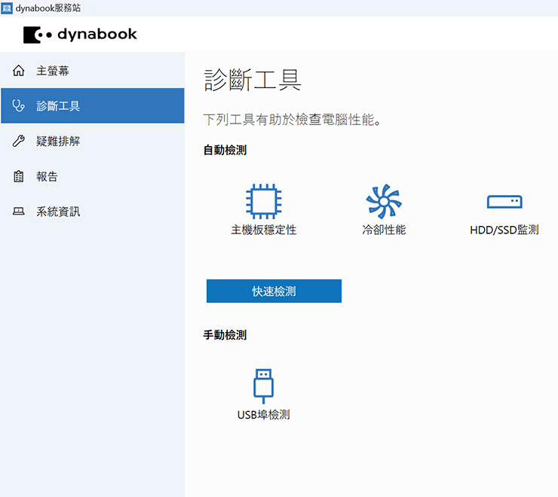
Task: Click the wrench icon for 疑難排解
Action: tap(19, 141)
